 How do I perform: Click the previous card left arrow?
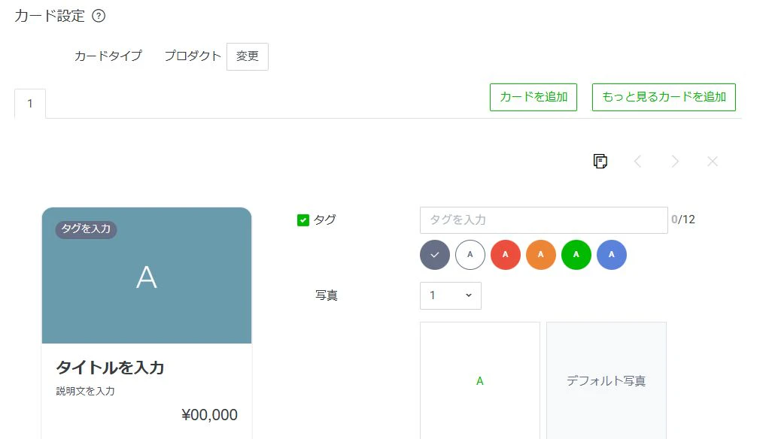click(637, 161)
